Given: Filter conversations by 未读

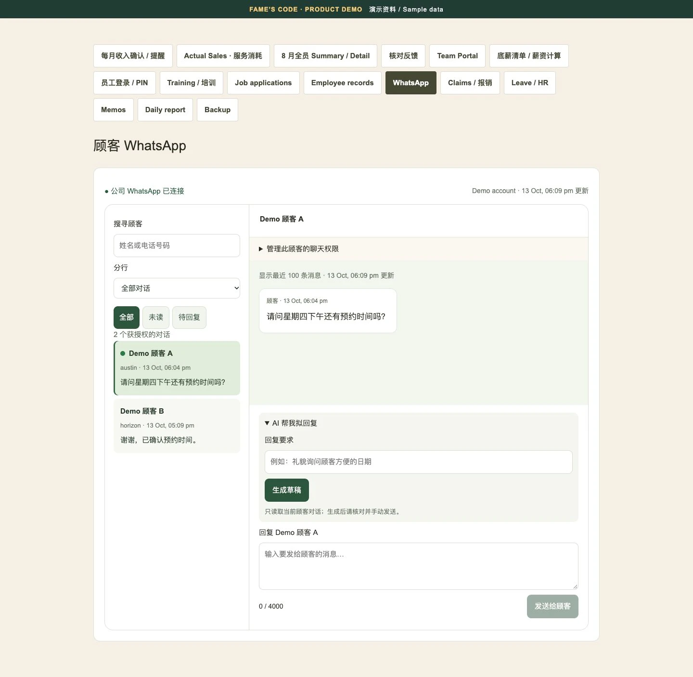Looking at the screenshot, I should coord(156,317).
